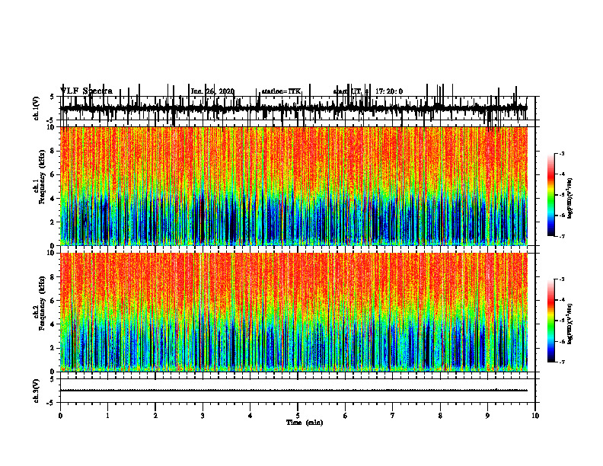Click the lower color bar's log(PSD) unit label
Viewport: 603px width, 466px height.
(570, 324)
